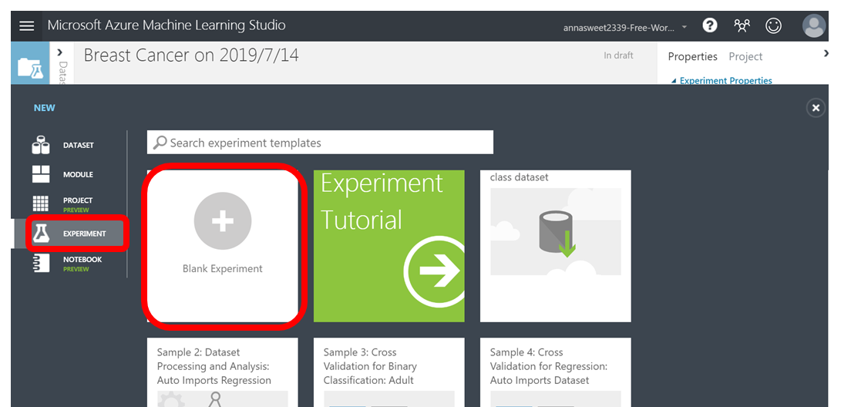This screenshot has width=851, height=407.
Task: Click the Dataset cylinders icon
Action: tap(41, 146)
